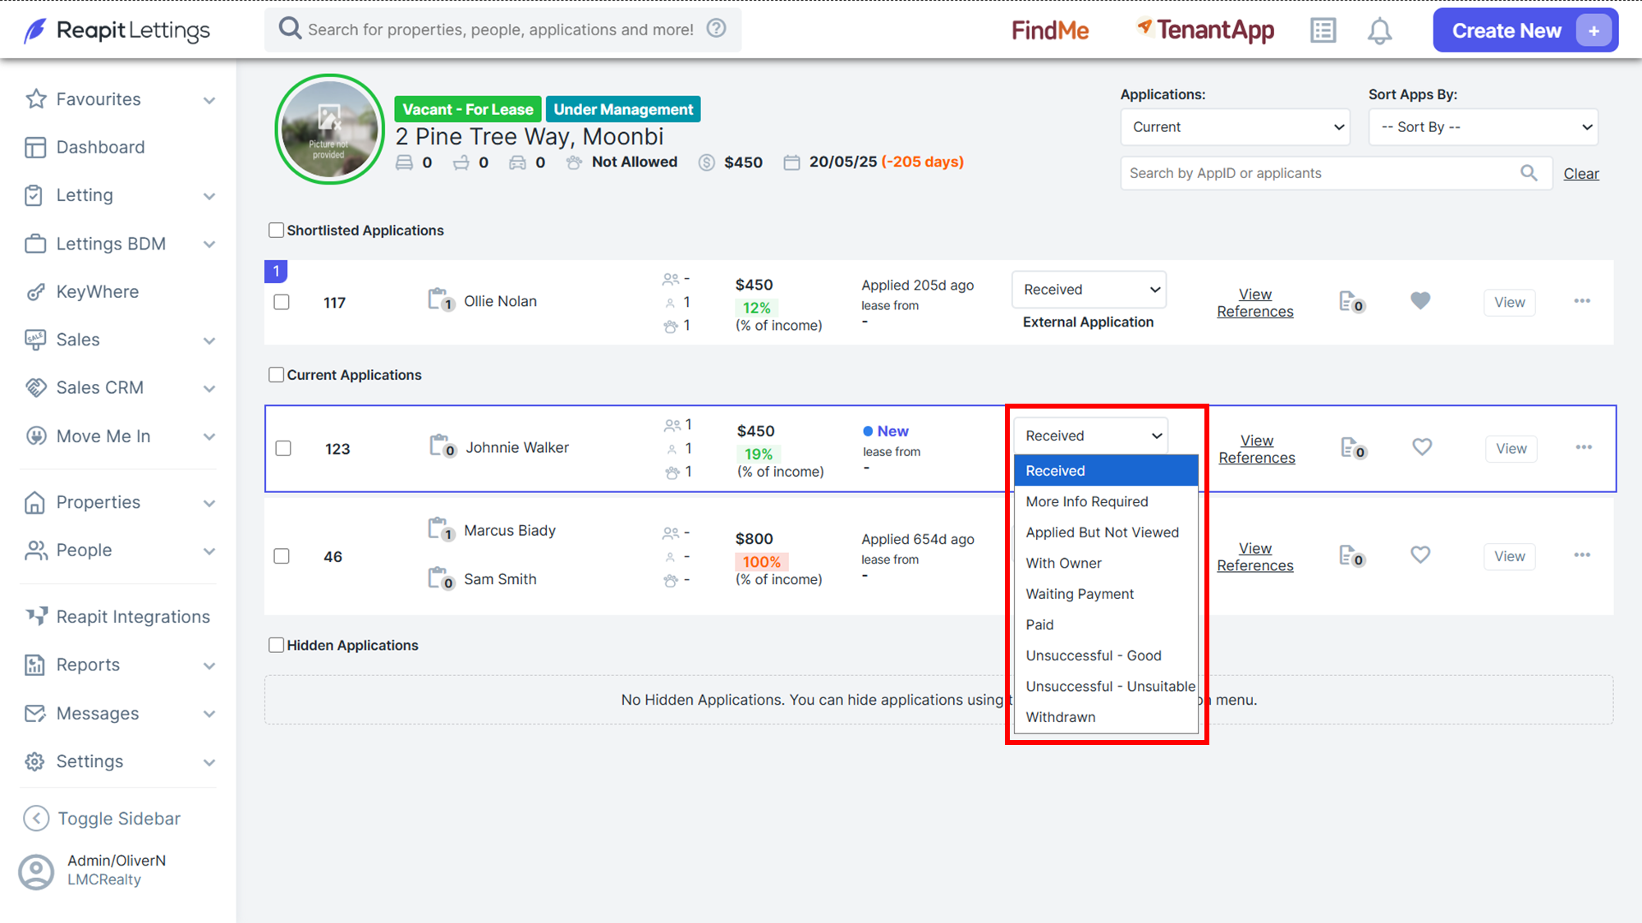This screenshot has height=923, width=1642.
Task: Select checkbox for application 46
Action: point(282,556)
